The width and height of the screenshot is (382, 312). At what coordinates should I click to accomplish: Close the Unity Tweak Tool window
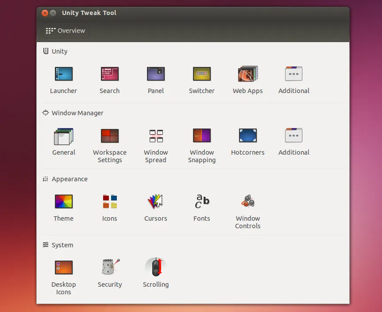coord(45,13)
